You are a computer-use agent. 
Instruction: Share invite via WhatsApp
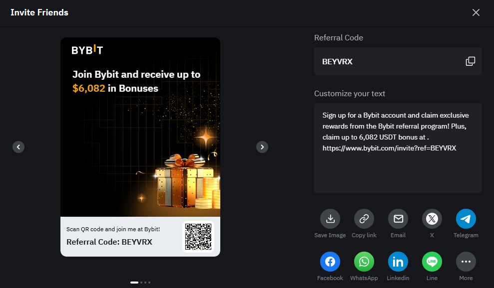click(364, 261)
